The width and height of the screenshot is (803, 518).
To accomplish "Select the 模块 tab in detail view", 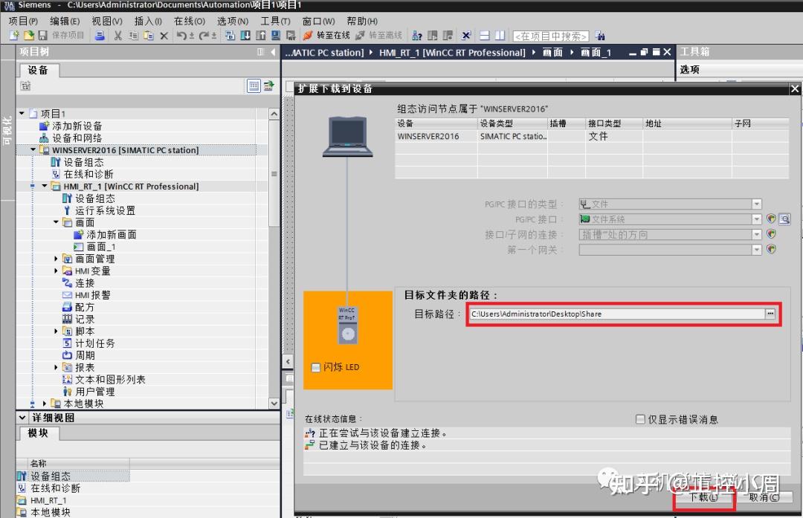I will [x=38, y=433].
